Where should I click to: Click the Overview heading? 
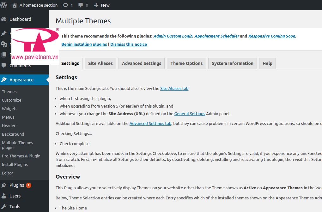point(68,177)
